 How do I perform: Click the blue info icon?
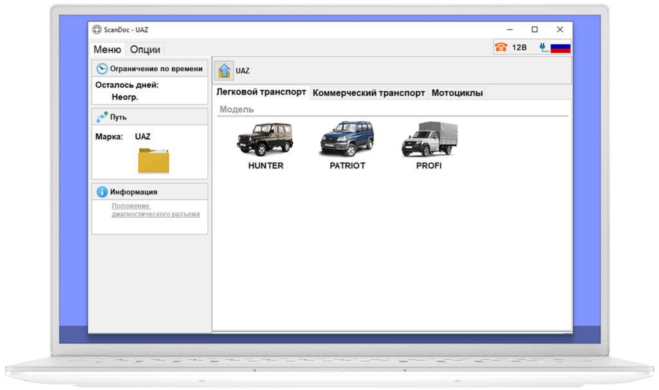pos(102,191)
